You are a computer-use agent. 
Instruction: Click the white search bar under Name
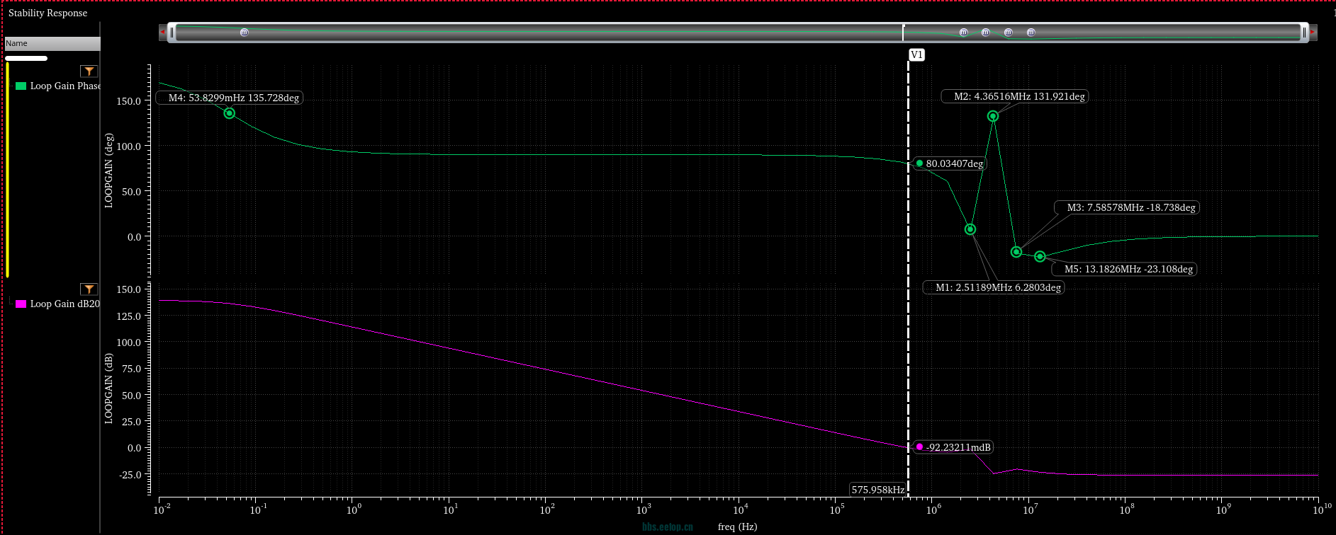tap(26, 59)
